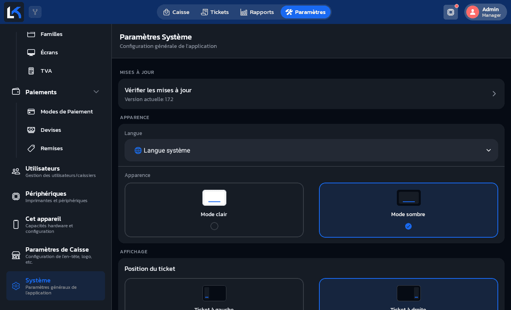Select the Paramètres tab

[306, 12]
